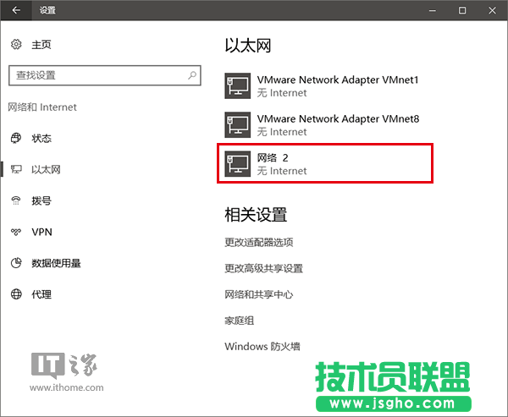Open 数据使用量 data usage page
Image resolution: width=508 pixels, height=417 pixels.
(56, 263)
